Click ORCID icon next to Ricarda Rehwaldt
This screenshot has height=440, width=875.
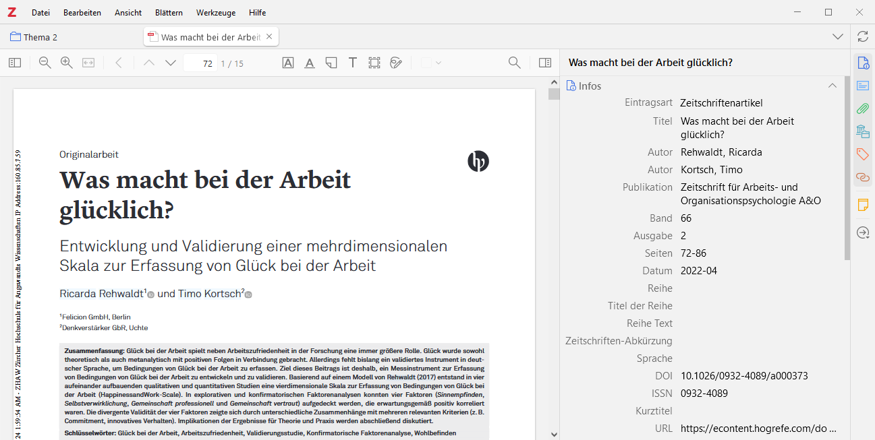150,294
